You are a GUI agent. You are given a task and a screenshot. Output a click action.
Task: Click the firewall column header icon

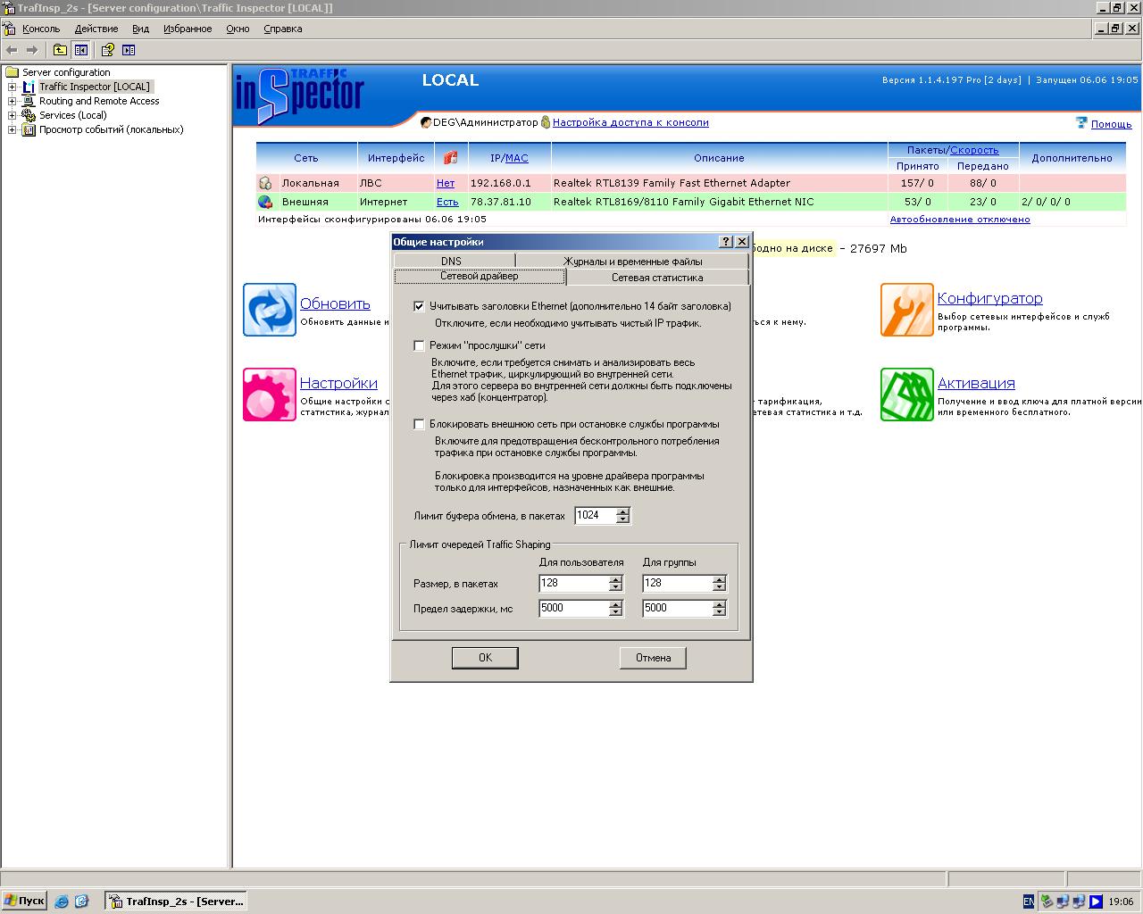click(x=450, y=157)
